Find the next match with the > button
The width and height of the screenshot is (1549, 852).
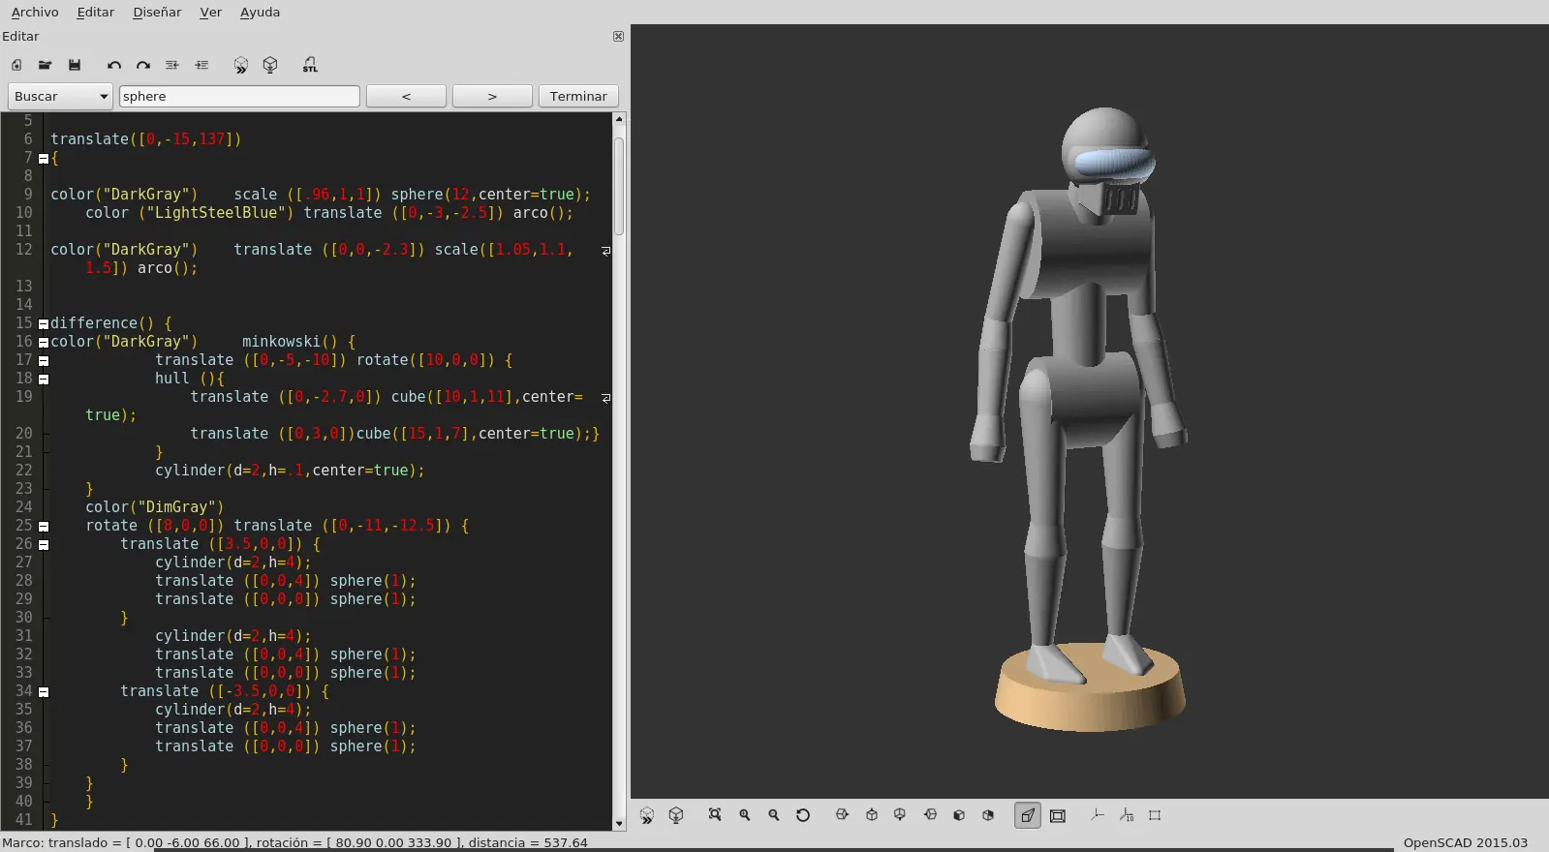(x=492, y=96)
